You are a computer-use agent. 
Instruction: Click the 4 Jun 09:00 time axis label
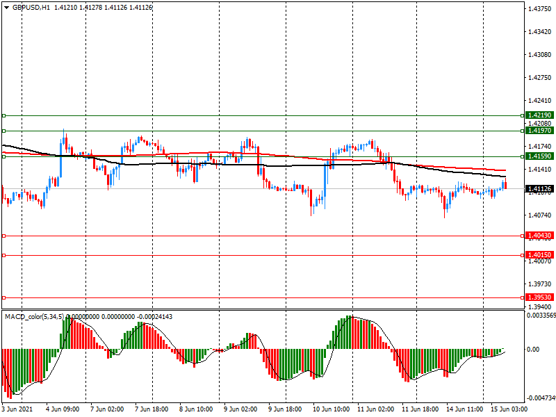pyautogui.click(x=62, y=410)
